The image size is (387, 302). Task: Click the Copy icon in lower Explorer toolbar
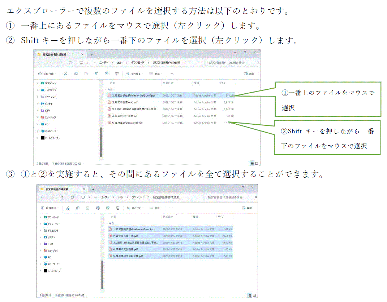pos(78,208)
